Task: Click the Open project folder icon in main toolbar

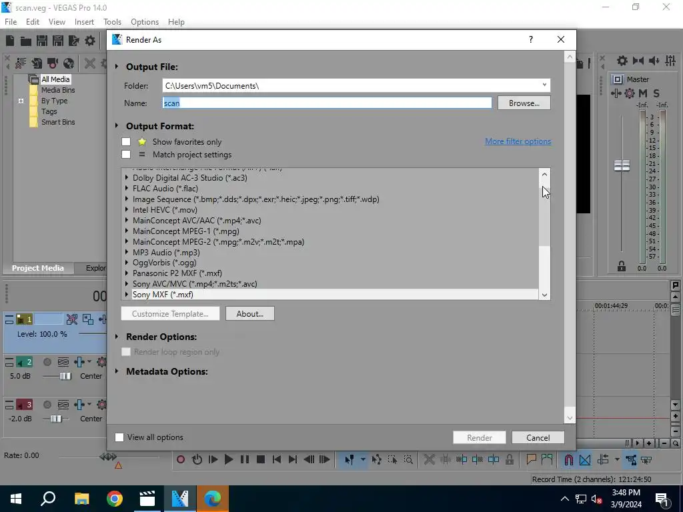Action: 26,41
